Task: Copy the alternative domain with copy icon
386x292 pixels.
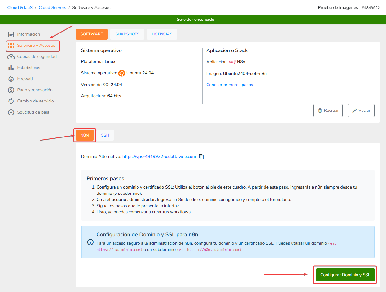Action: tap(201, 157)
